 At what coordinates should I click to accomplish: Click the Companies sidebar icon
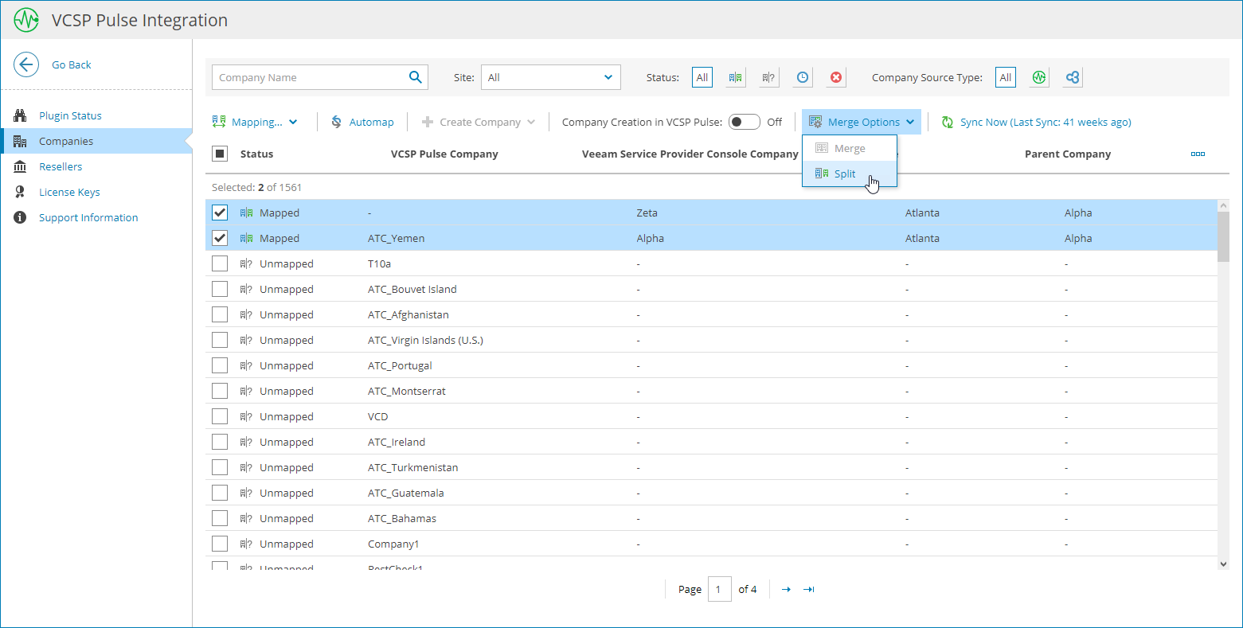pos(21,141)
